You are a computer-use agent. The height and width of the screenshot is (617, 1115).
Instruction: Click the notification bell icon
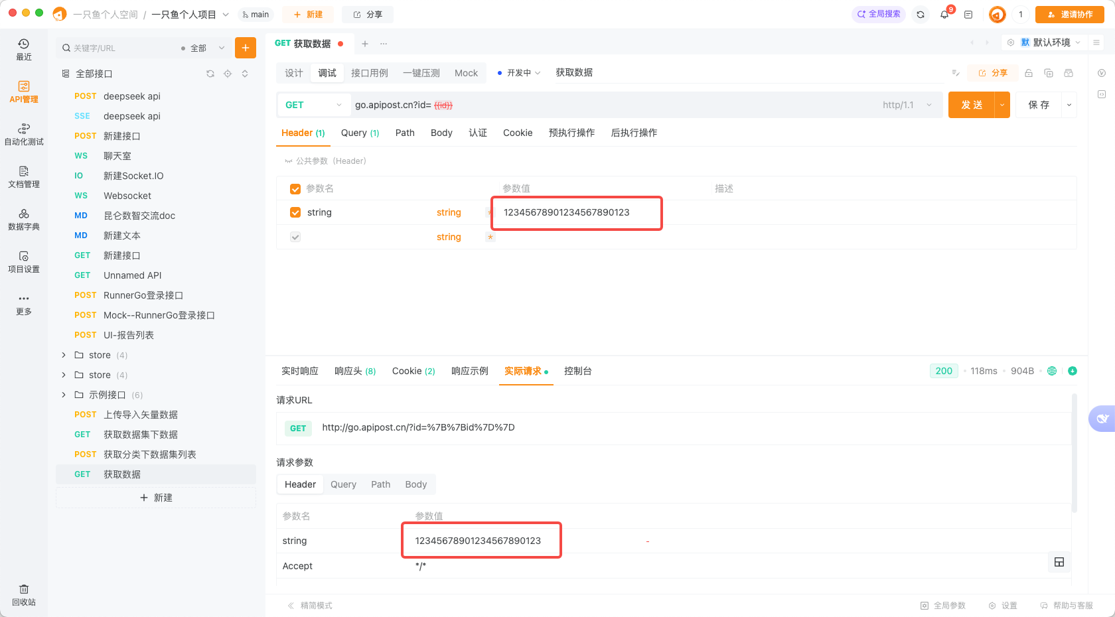tap(944, 15)
